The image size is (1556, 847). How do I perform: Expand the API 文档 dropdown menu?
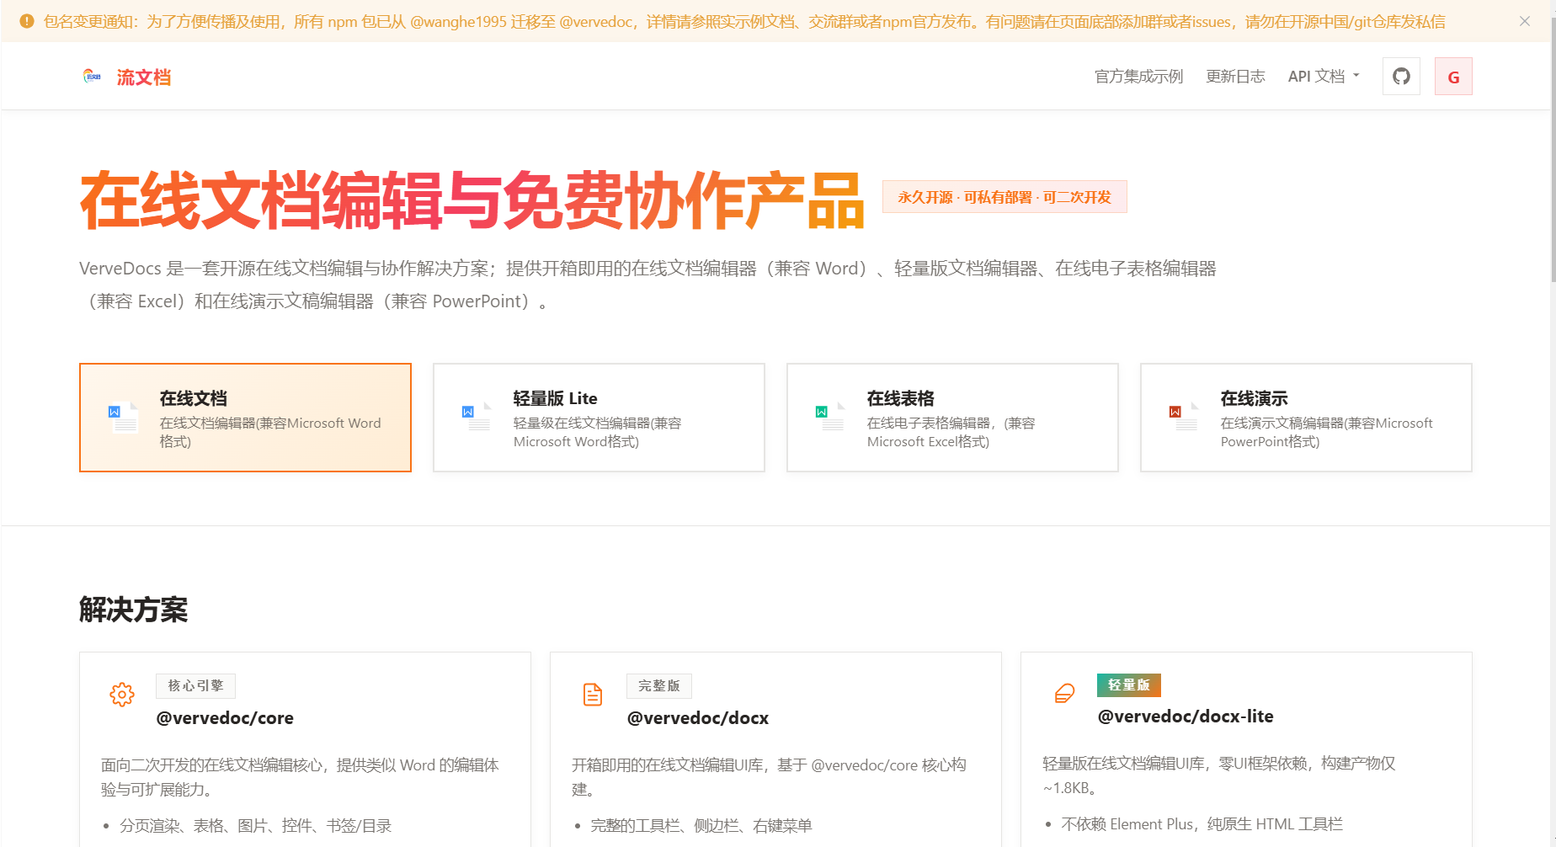[x=1324, y=77]
